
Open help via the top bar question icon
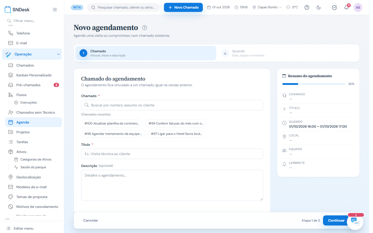307,8
